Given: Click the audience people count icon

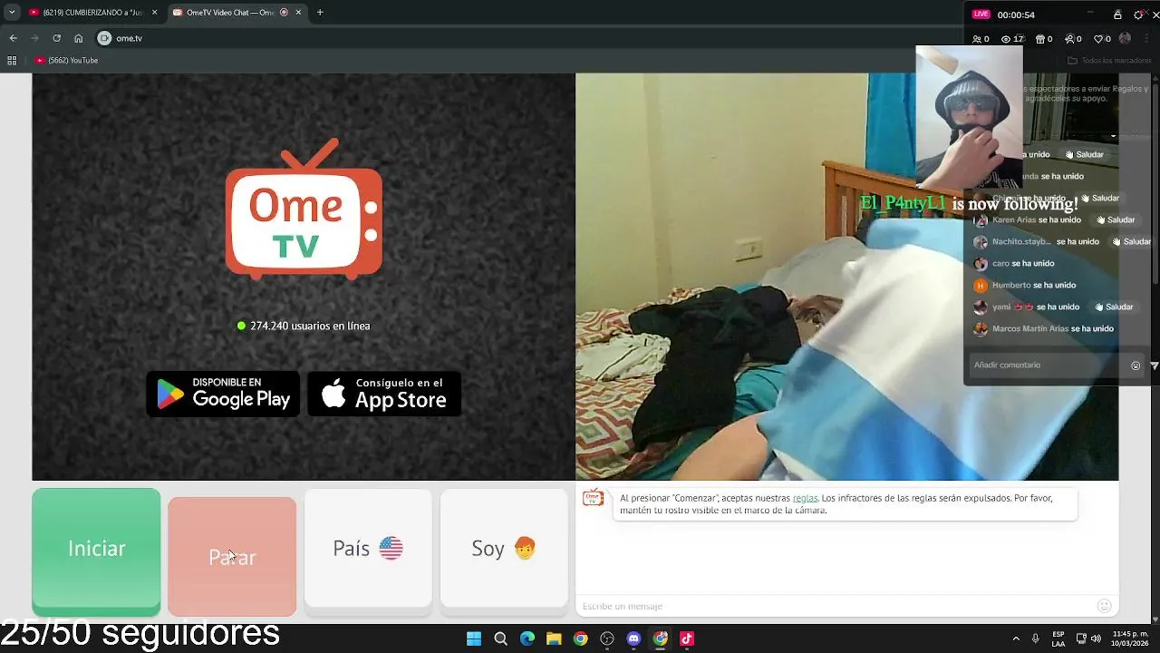Looking at the screenshot, I should (x=977, y=39).
